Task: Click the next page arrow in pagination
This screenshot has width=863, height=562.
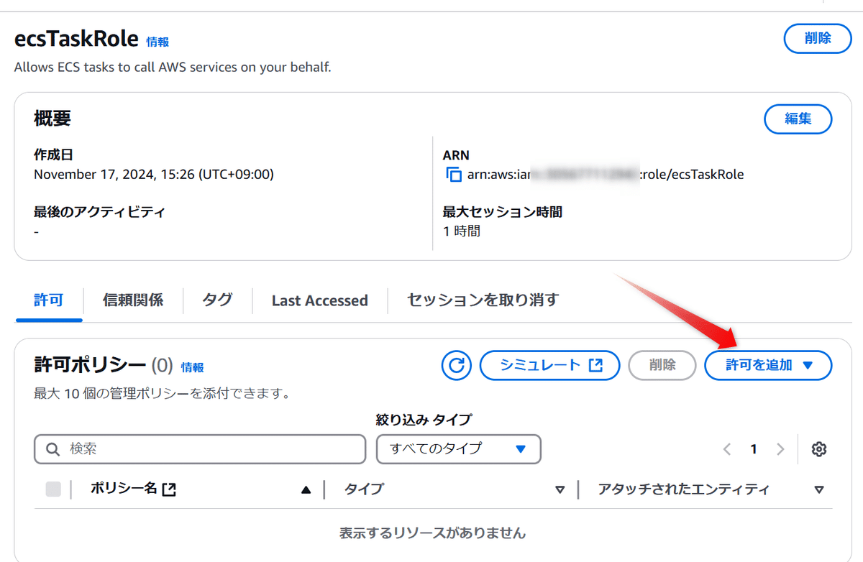Action: pos(781,448)
